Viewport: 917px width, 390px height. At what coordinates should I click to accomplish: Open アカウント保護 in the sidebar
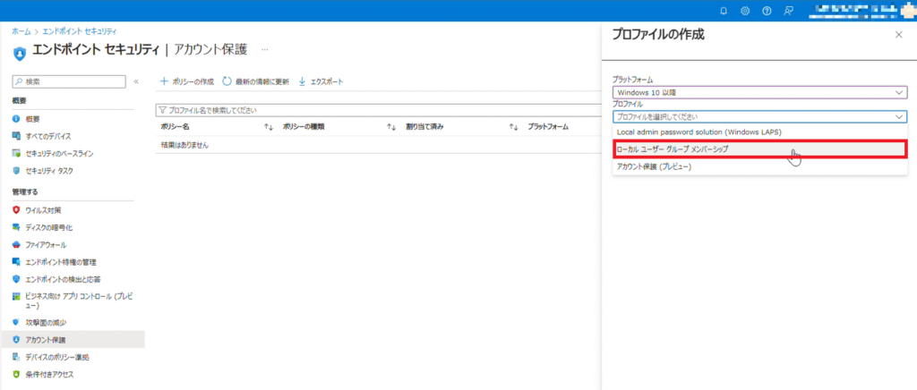pyautogui.click(x=73, y=339)
